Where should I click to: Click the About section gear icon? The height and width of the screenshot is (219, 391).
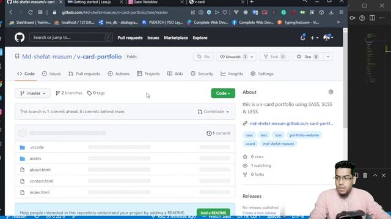pos(331,92)
